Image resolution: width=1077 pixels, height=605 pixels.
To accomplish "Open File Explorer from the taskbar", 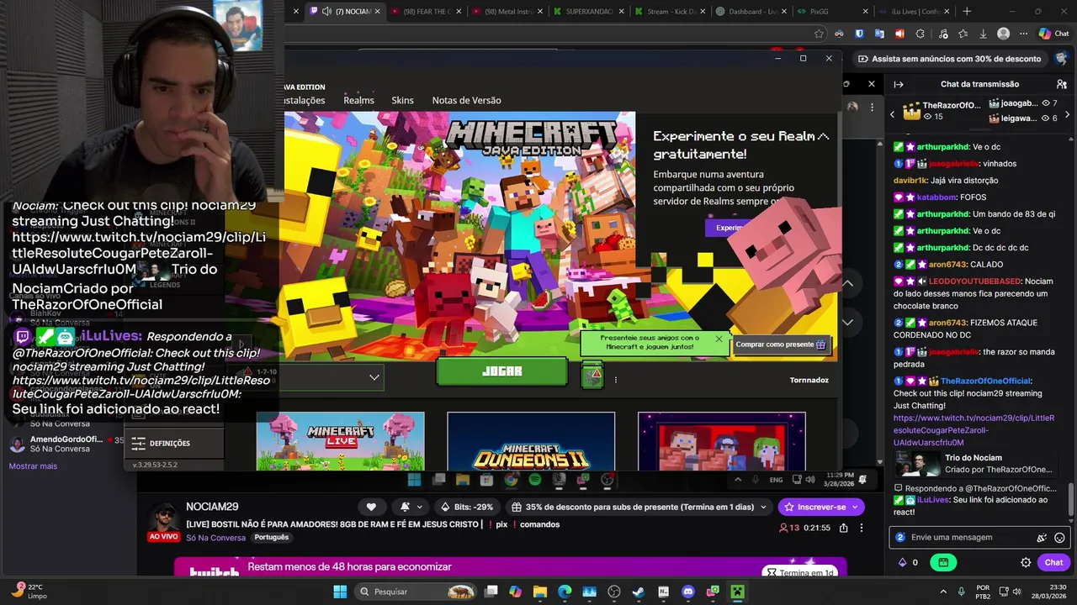I will (x=540, y=592).
